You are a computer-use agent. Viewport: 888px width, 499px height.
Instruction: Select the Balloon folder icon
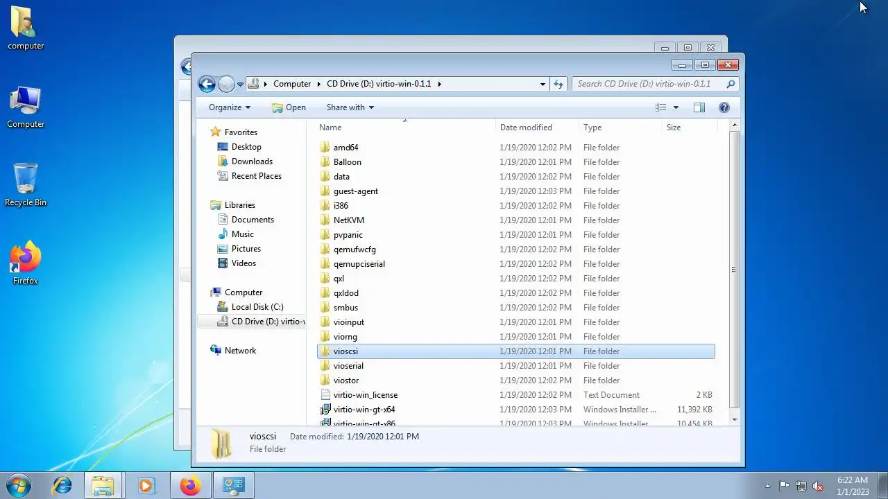click(325, 162)
